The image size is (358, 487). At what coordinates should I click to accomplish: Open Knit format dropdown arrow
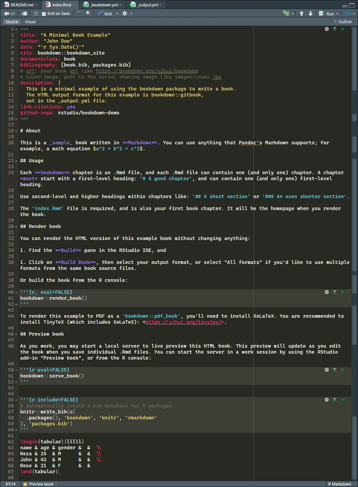pos(117,14)
